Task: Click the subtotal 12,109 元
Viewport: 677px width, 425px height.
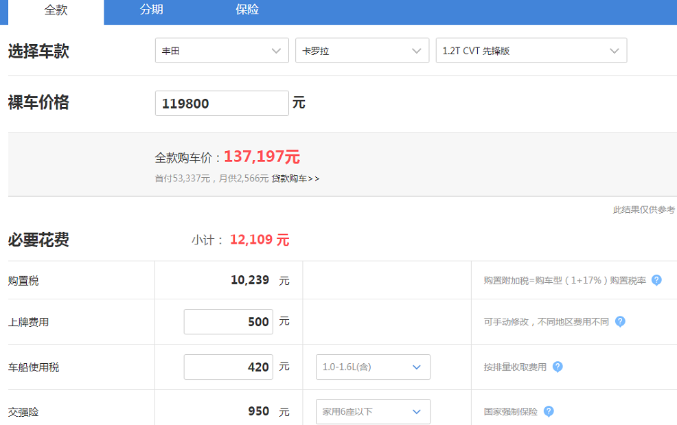Action: (x=260, y=240)
